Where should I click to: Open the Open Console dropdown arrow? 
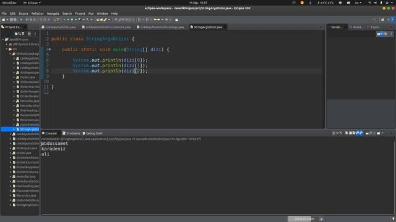[x=382, y=133]
